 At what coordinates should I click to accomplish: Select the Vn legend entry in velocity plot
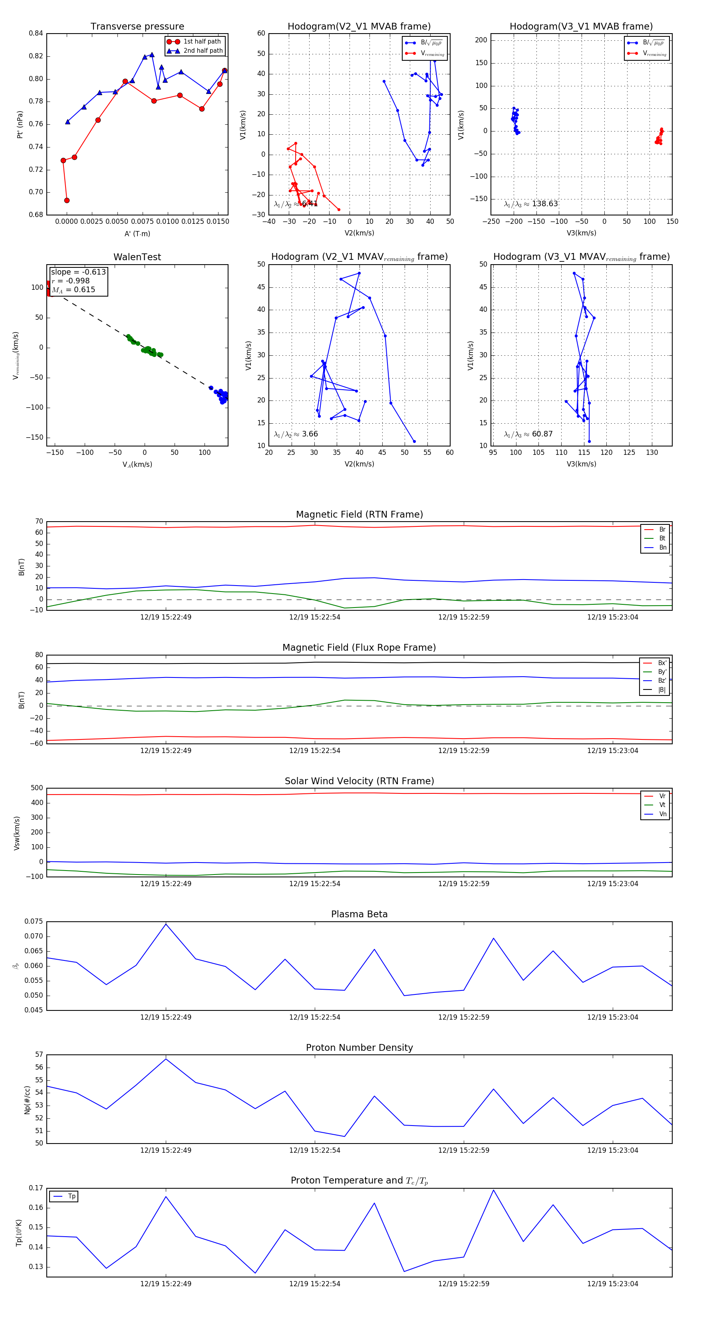[656, 814]
